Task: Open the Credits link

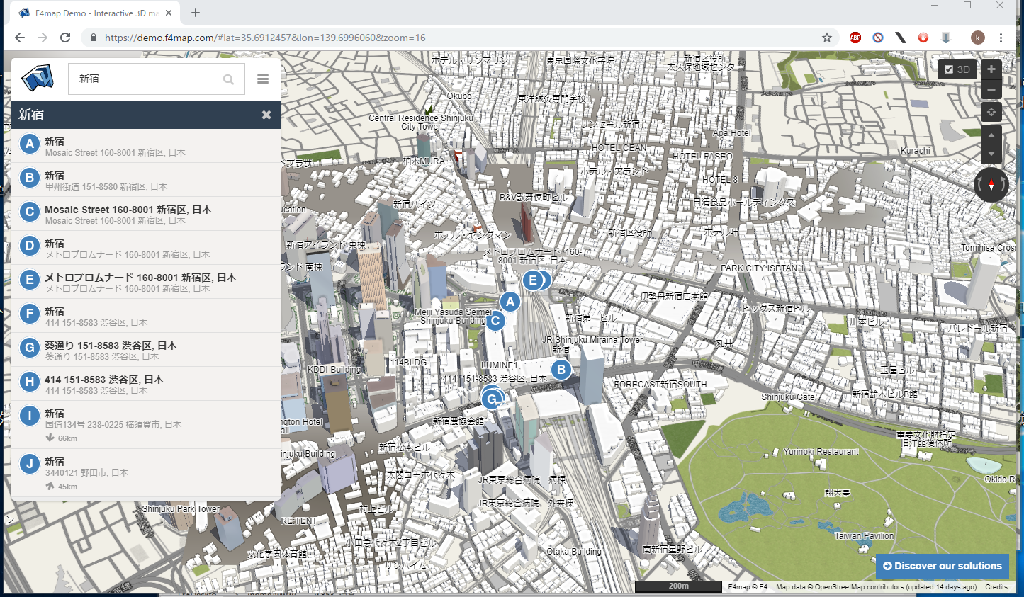Action: tap(996, 587)
